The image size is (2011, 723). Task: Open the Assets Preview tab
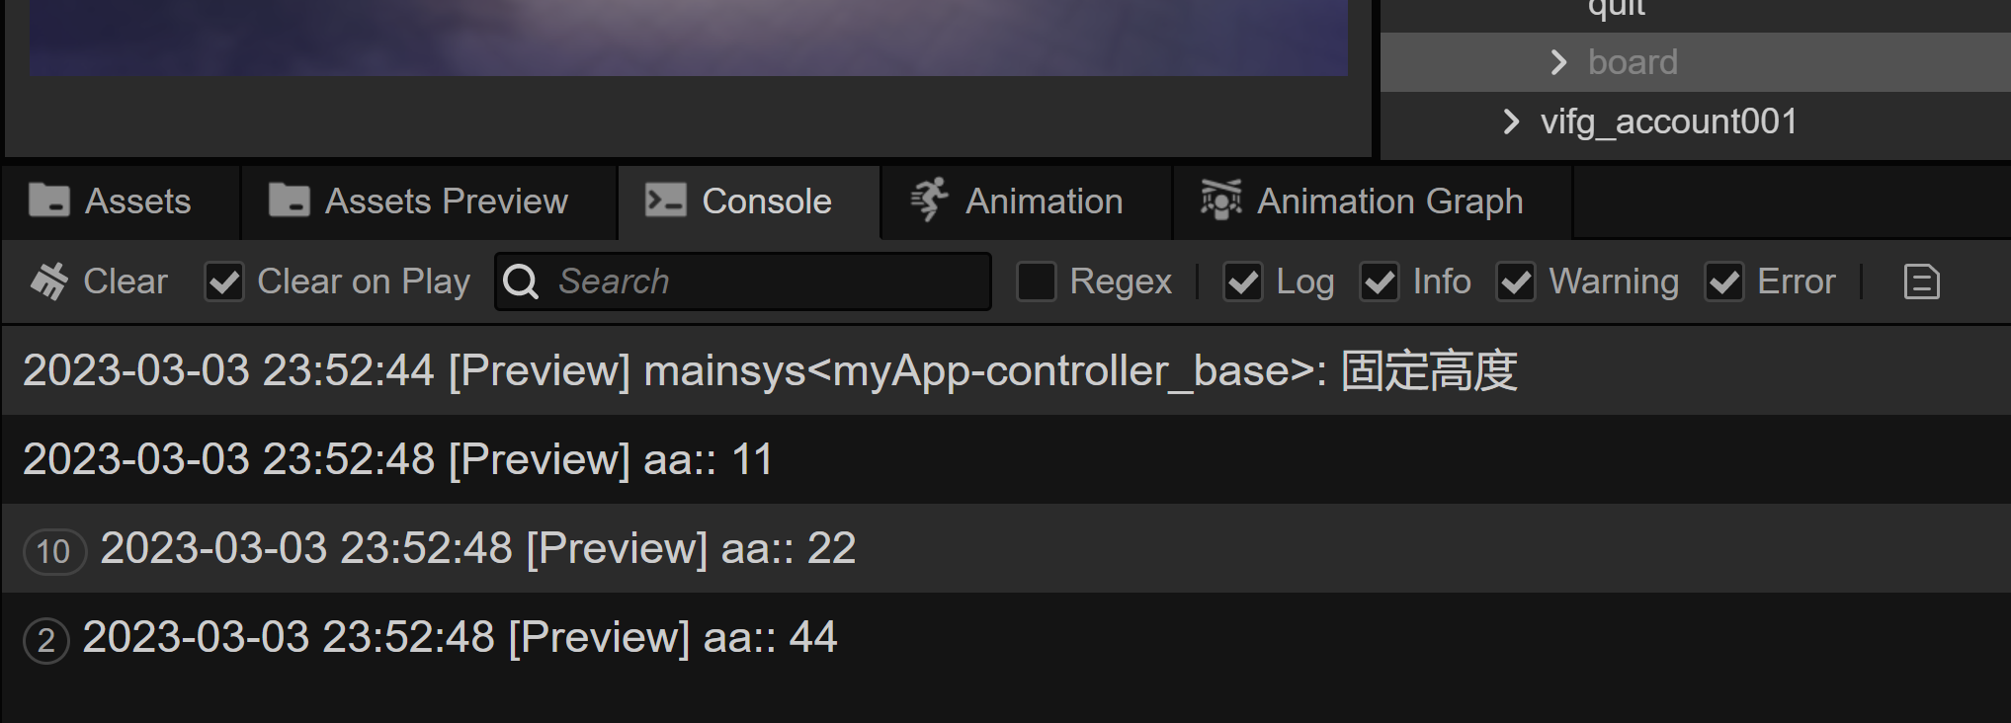[446, 201]
